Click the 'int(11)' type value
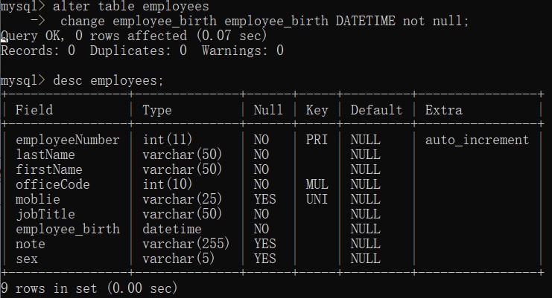The width and height of the screenshot is (552, 298). (168, 140)
